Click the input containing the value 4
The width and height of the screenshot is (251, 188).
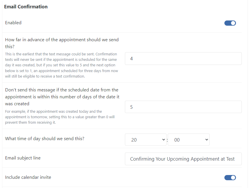[183, 58]
